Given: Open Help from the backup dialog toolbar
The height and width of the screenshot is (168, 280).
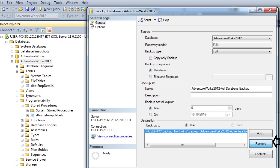Looking at the screenshot, I should [164, 20].
